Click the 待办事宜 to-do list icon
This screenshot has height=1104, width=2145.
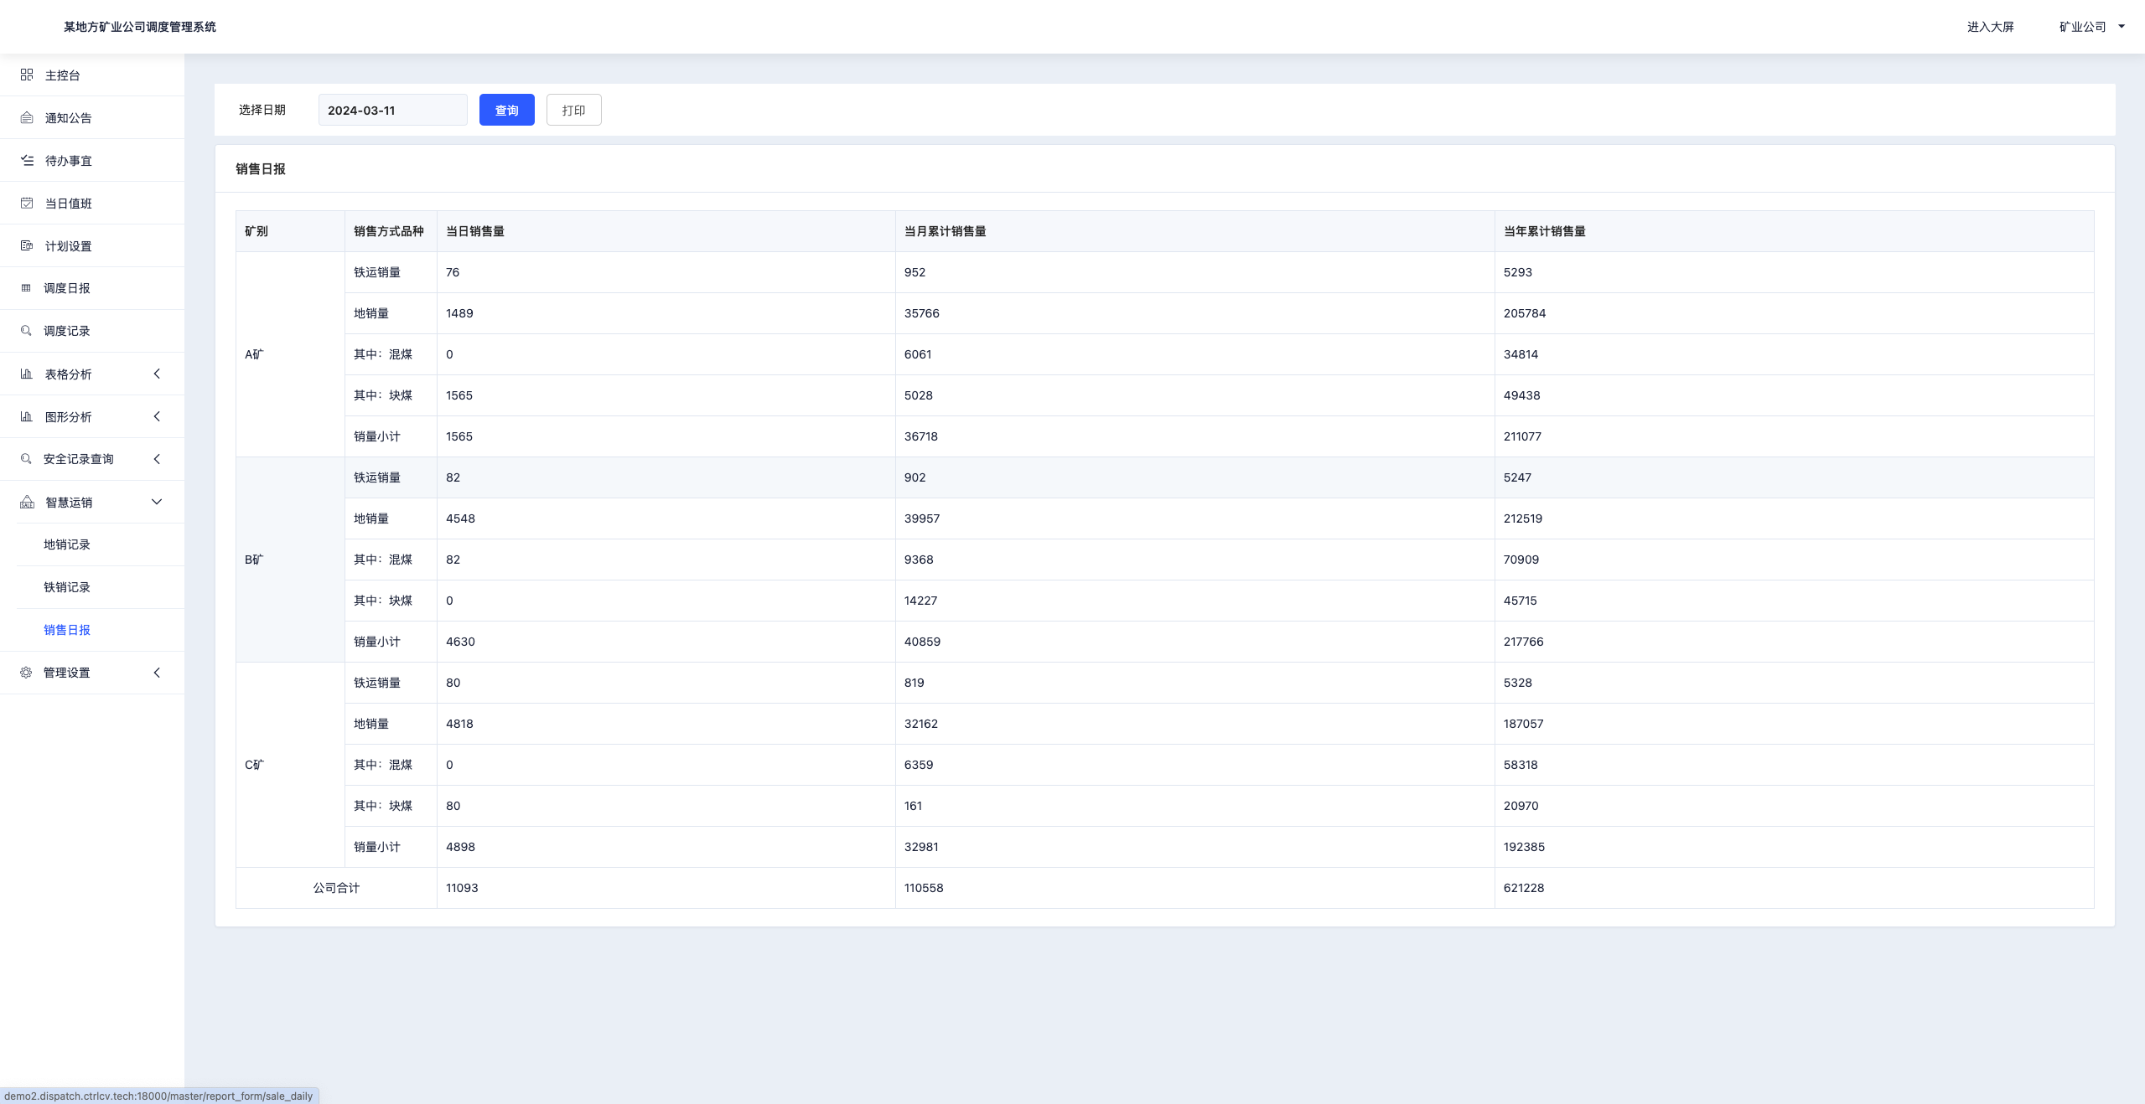(x=27, y=160)
